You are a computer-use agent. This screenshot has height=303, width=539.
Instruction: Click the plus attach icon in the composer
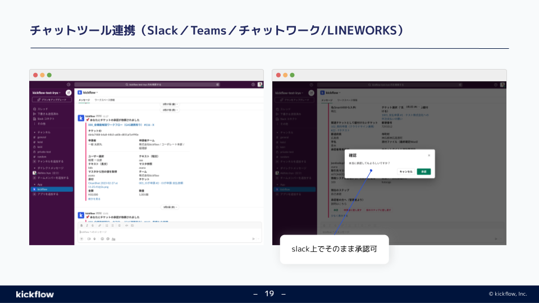[x=81, y=239]
